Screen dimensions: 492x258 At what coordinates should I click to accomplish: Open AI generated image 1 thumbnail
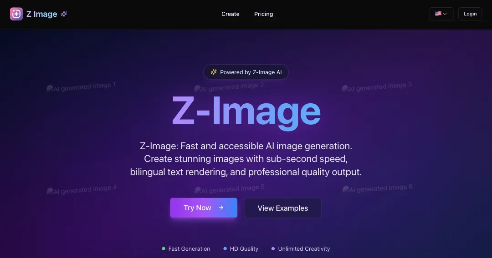[x=81, y=87]
